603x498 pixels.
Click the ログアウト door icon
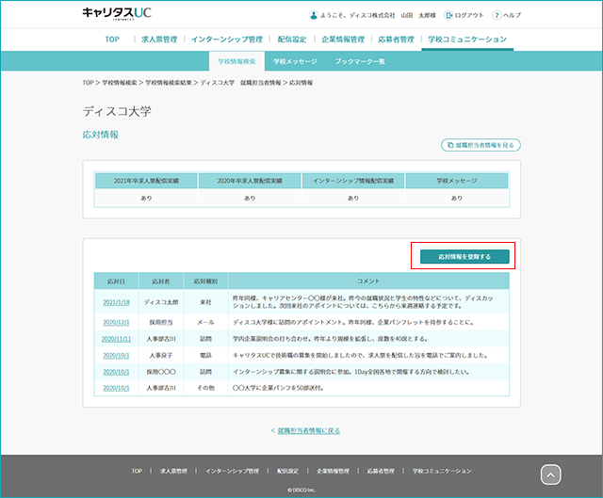point(448,15)
